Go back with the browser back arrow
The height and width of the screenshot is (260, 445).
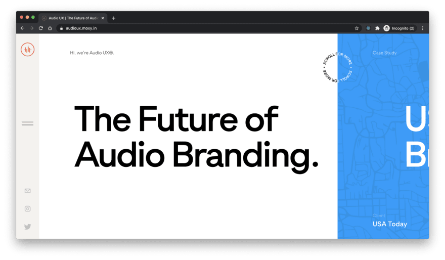click(x=22, y=28)
